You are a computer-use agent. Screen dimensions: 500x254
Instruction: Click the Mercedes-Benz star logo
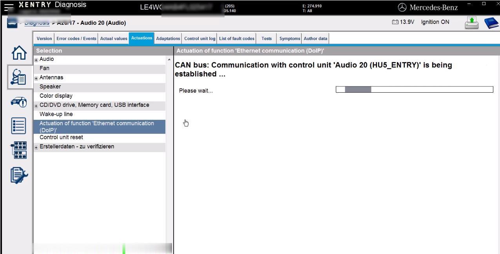403,7
